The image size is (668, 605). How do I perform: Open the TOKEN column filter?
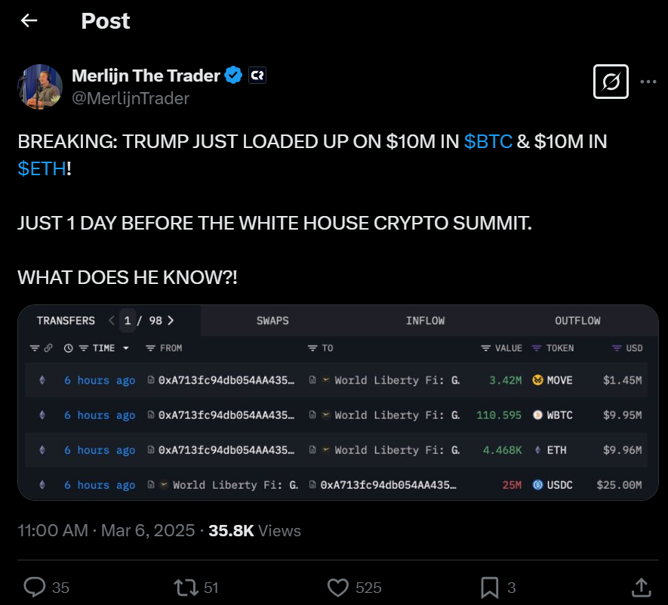pos(537,348)
